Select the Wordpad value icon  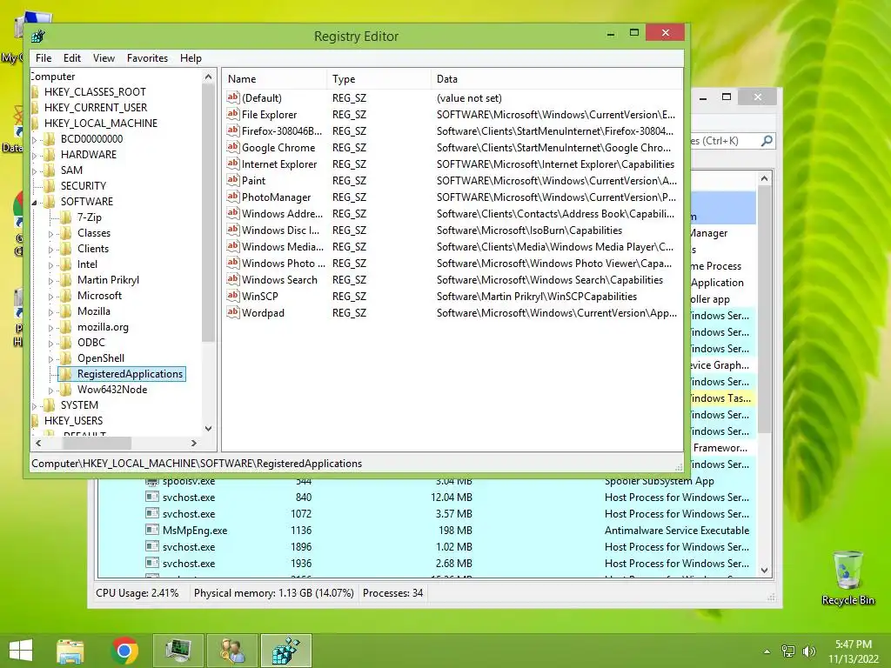(x=232, y=312)
